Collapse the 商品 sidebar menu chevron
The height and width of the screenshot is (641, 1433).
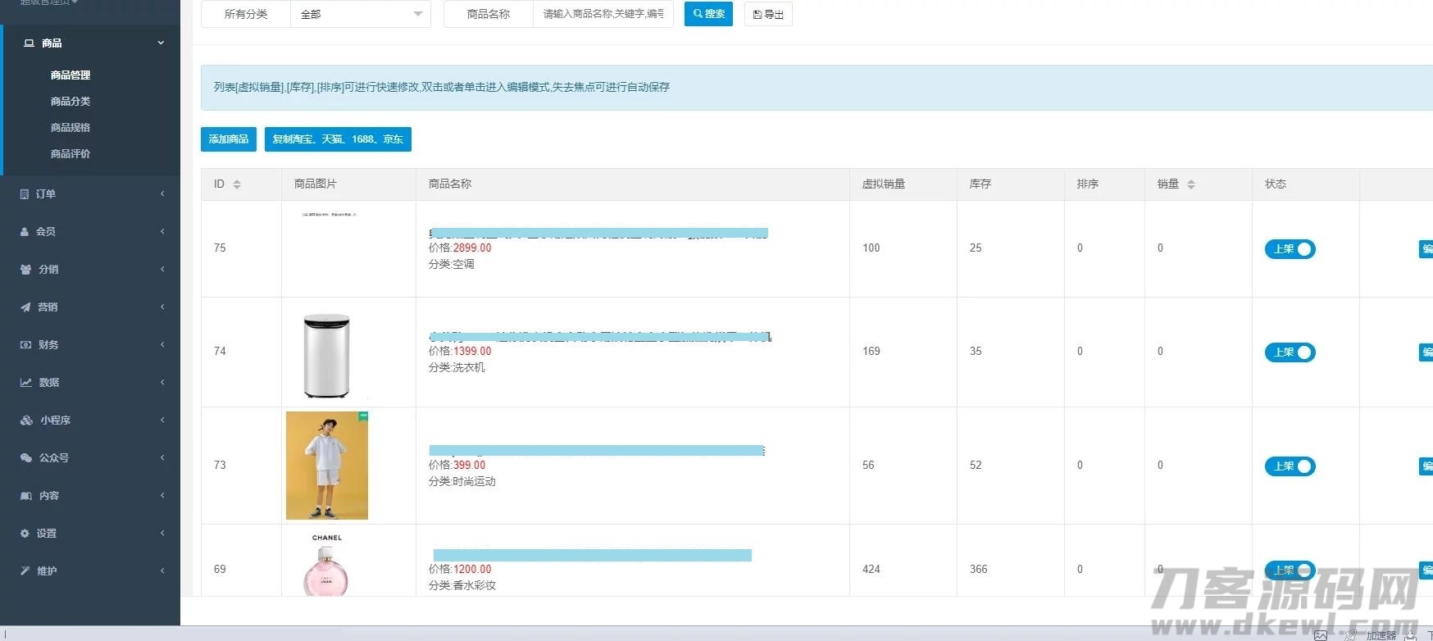click(161, 43)
